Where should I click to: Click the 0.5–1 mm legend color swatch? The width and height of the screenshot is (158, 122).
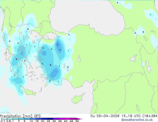pos(10,119)
